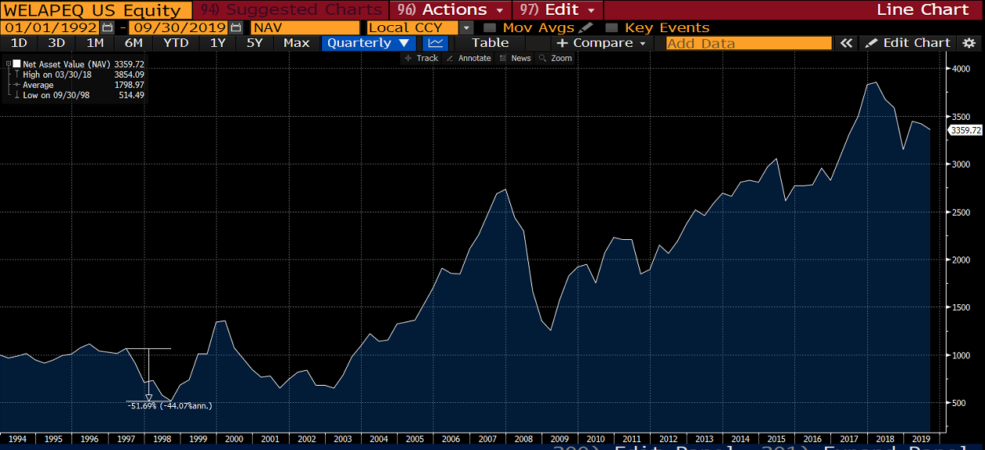Open the start date calendar picker
The image size is (985, 450).
pyautogui.click(x=107, y=27)
